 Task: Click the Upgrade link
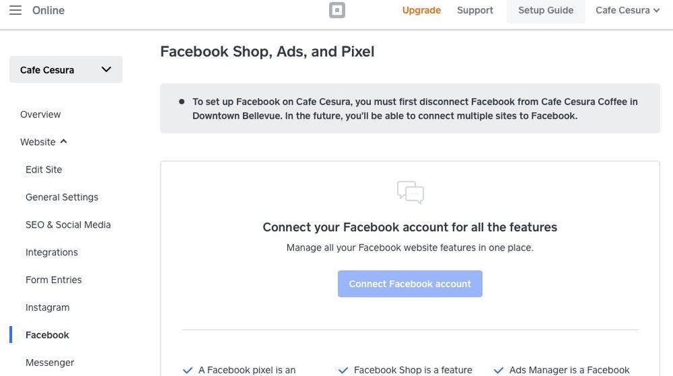pos(421,10)
